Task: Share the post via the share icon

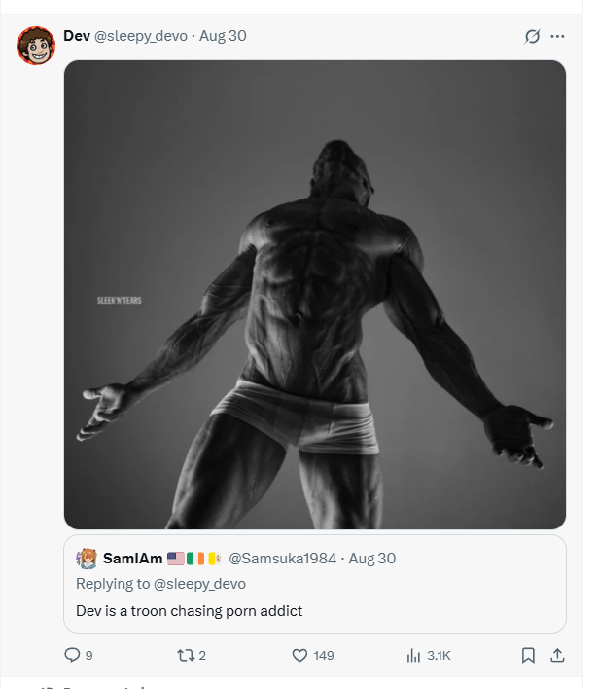Action: [557, 655]
